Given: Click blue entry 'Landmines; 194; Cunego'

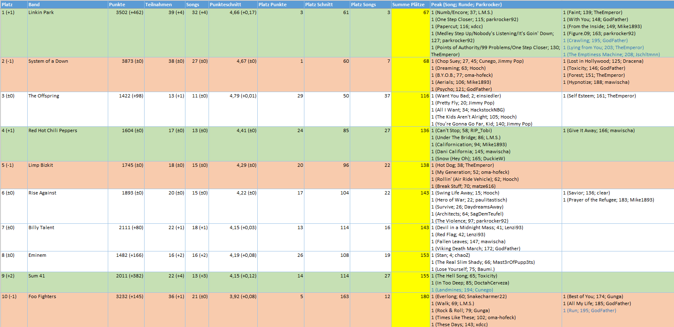Looking at the screenshot, I should point(462,290).
